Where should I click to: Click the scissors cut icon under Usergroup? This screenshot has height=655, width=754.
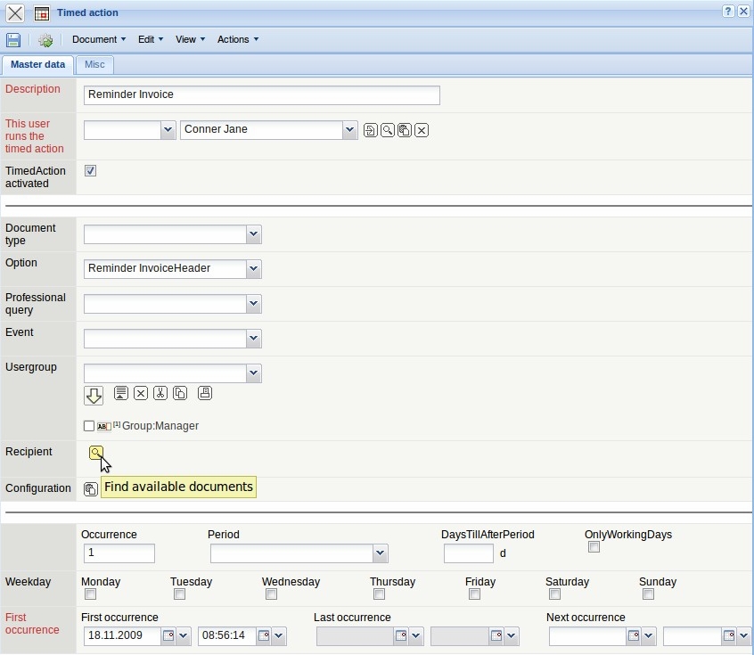point(160,393)
